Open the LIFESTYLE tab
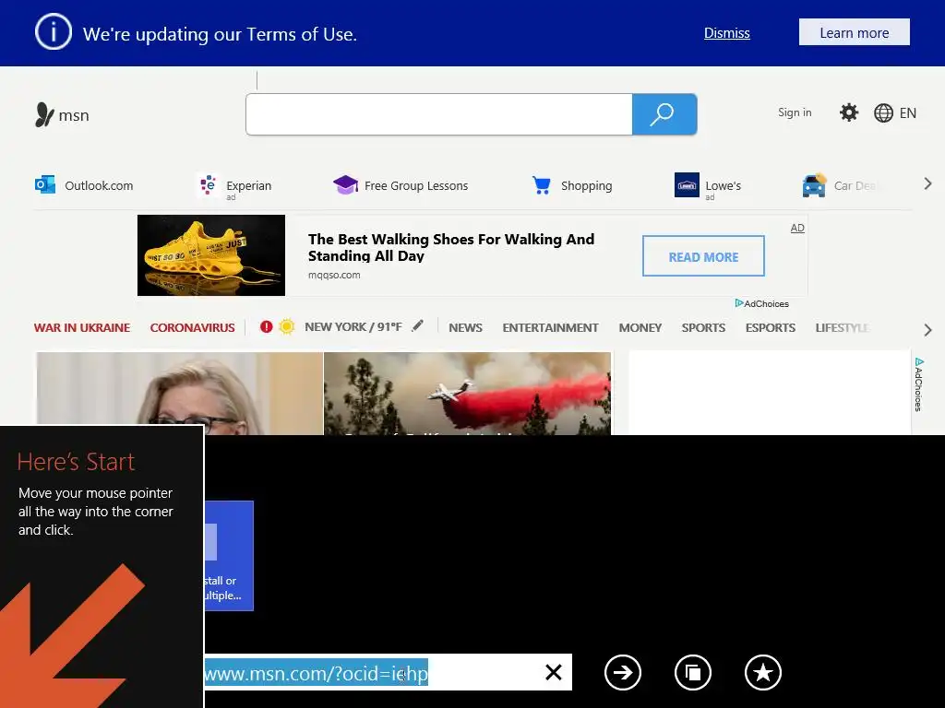The image size is (945, 708). coord(842,327)
